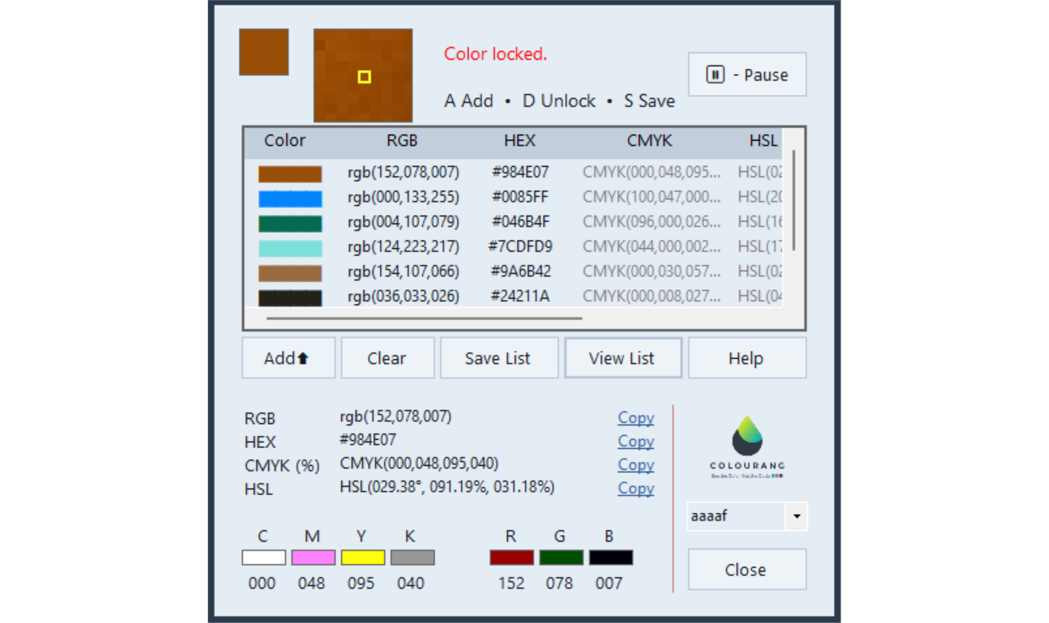Click the HSL column header
Viewport: 1049px width, 623px height.
(763, 141)
